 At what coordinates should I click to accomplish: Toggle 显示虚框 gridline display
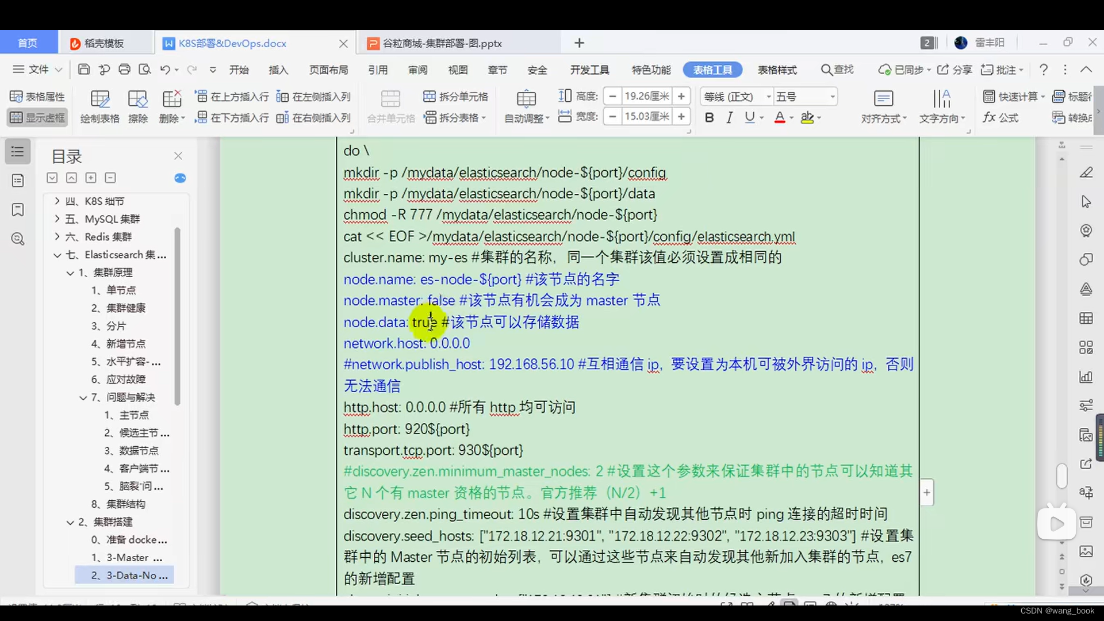[x=36, y=117]
